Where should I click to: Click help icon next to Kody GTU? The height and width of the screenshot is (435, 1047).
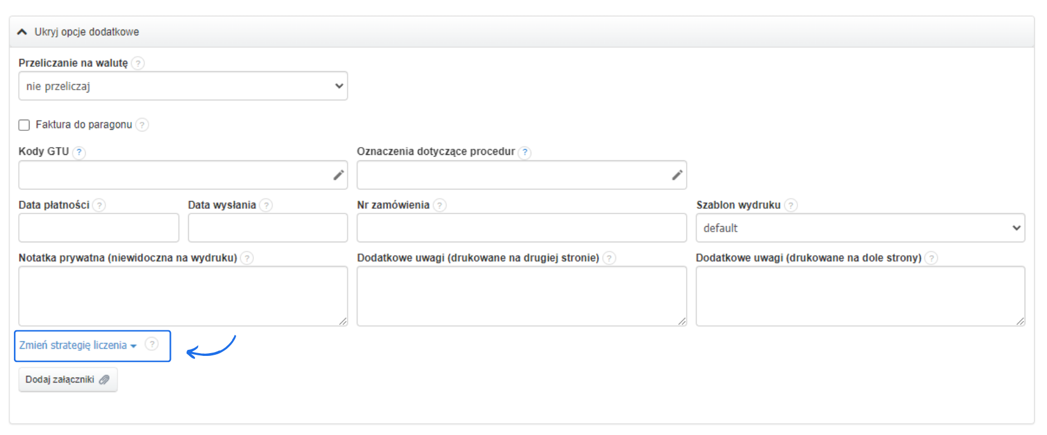coord(79,152)
